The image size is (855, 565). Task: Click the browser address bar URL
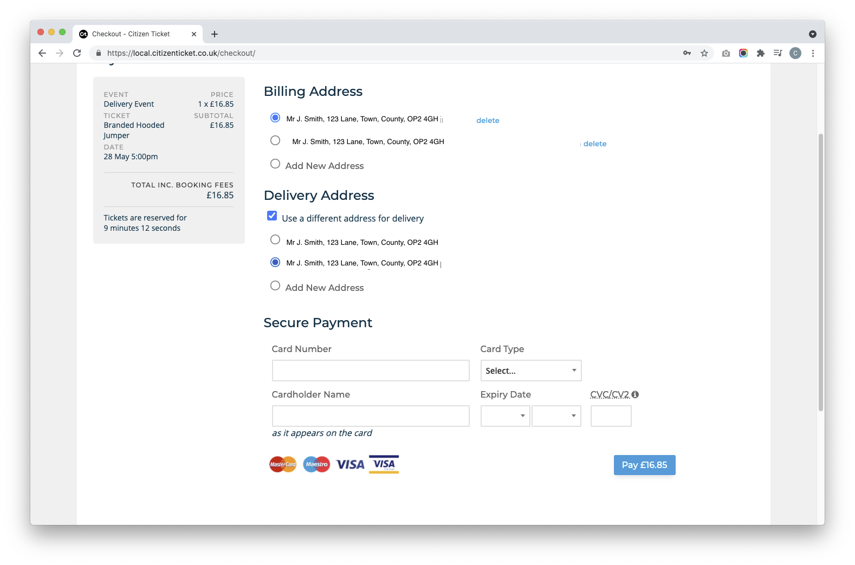[x=181, y=53]
